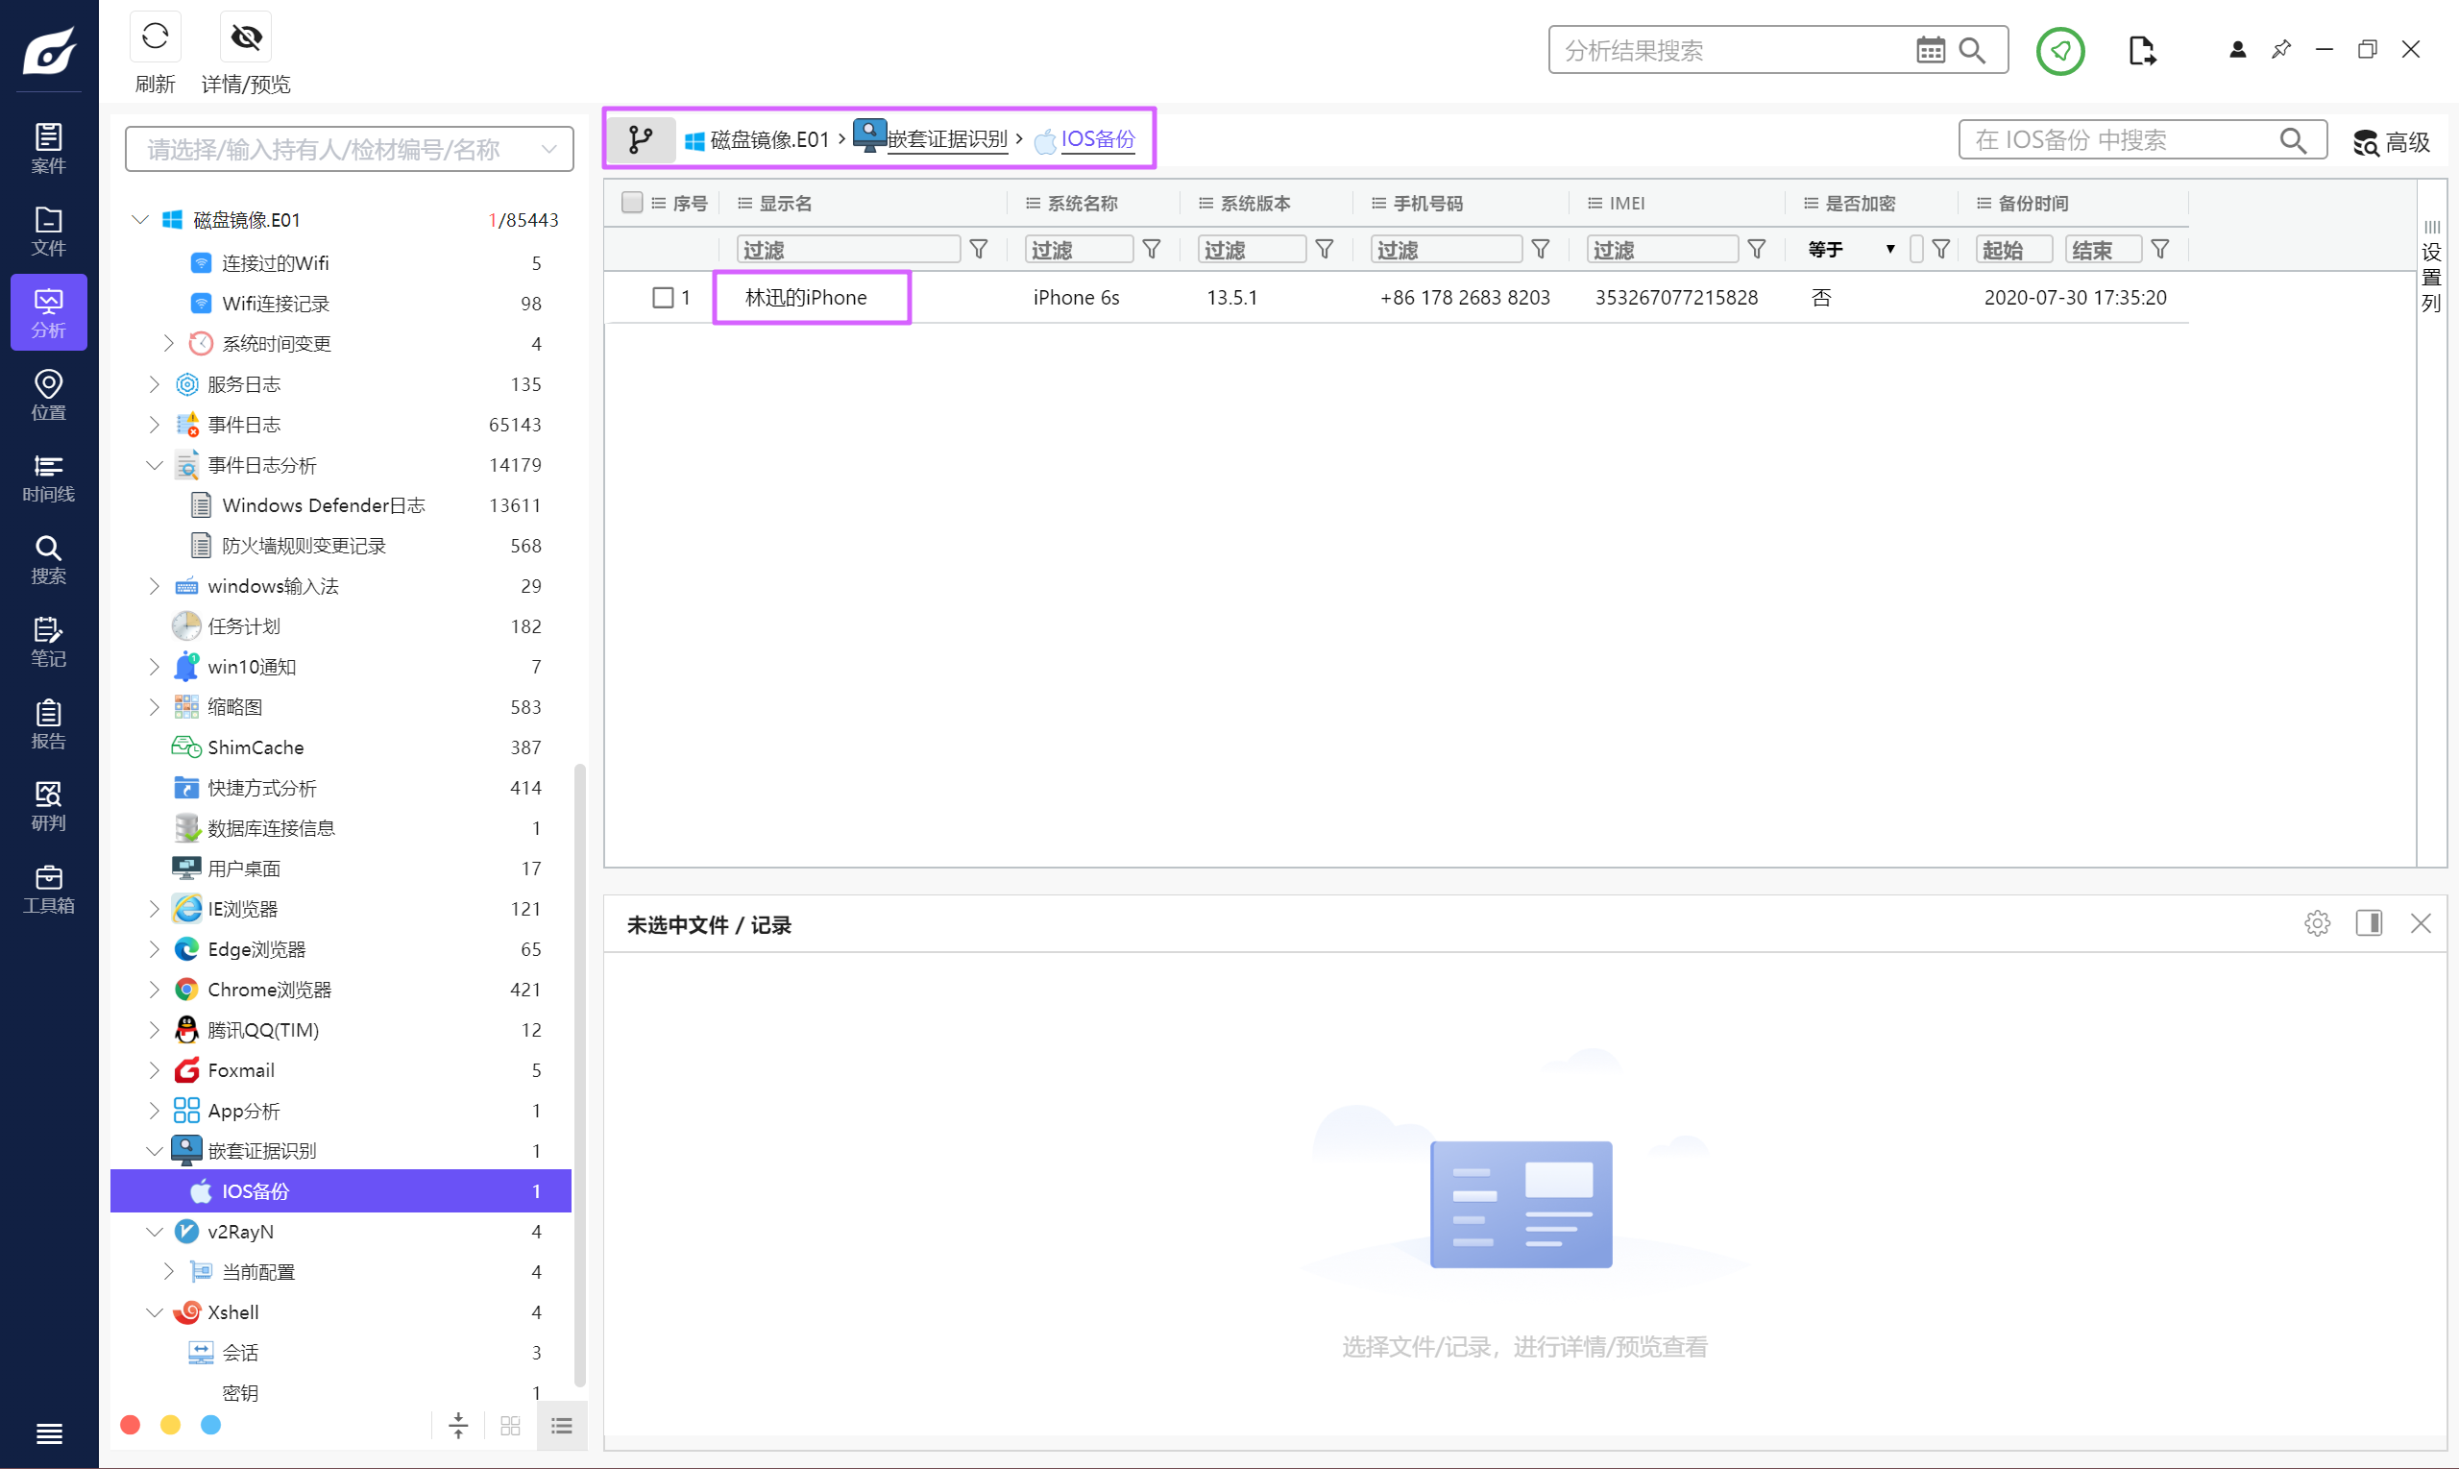Click the 显示名 filter input
Viewport: 2459px width, 1469px height.
[x=848, y=250]
